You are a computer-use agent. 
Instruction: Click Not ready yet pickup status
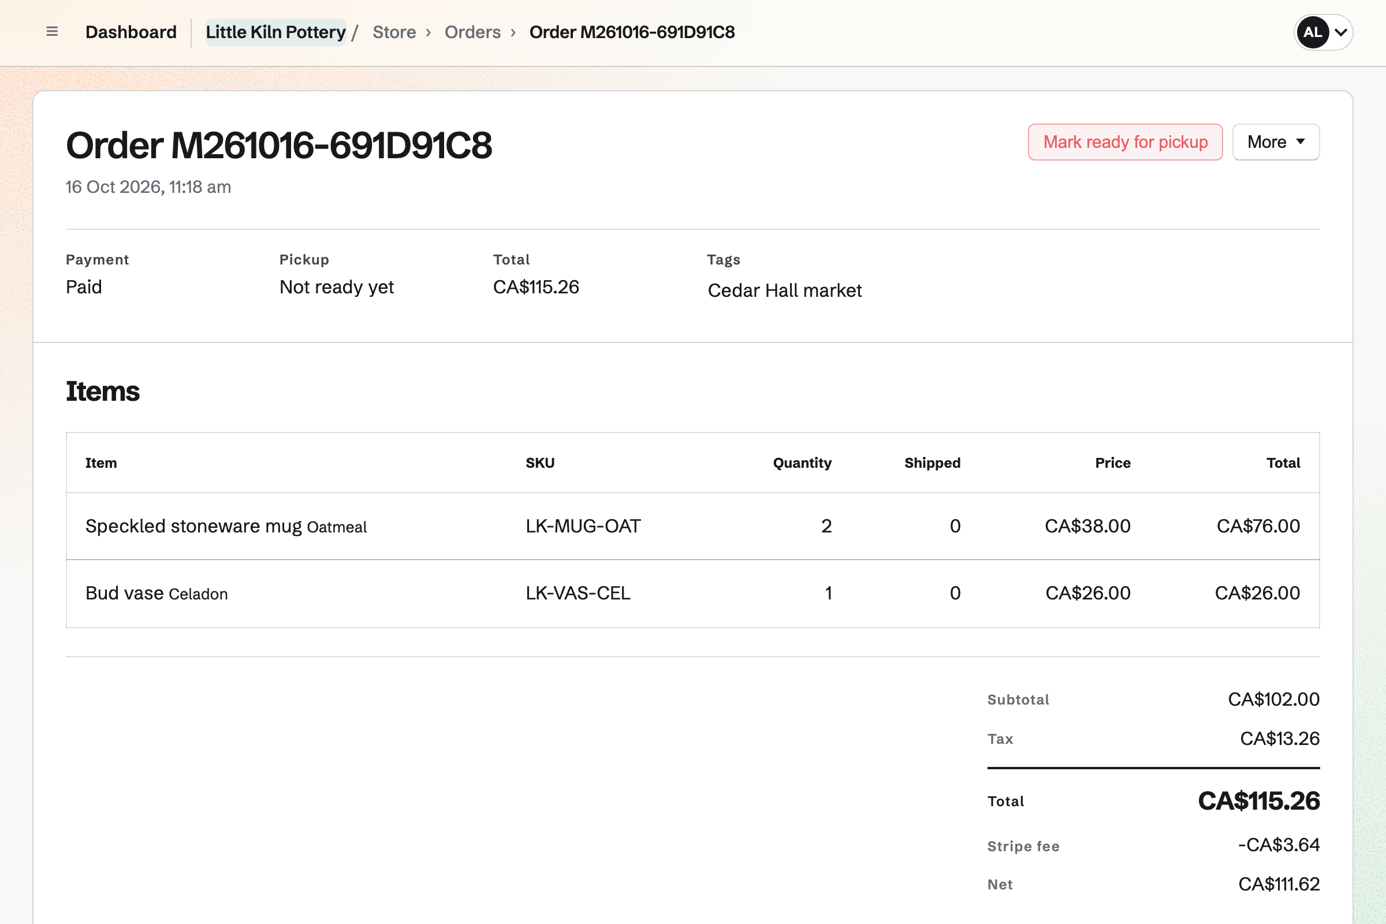[337, 287]
